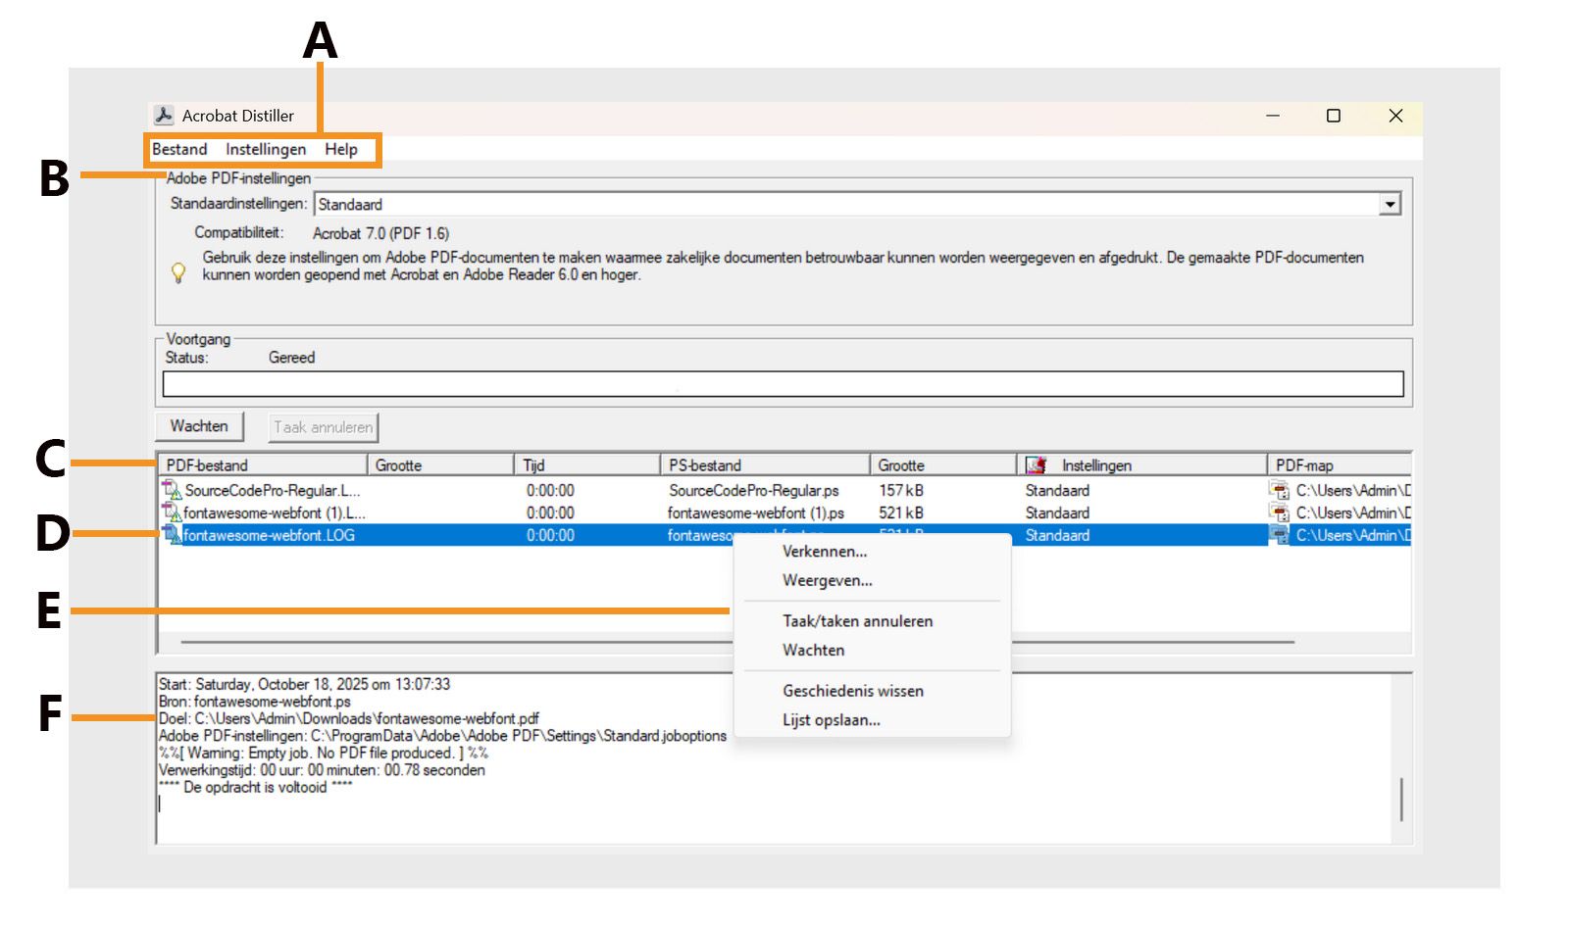The image size is (1569, 926).
Task: Sort by the PDF-bestand column header
Action: (262, 465)
